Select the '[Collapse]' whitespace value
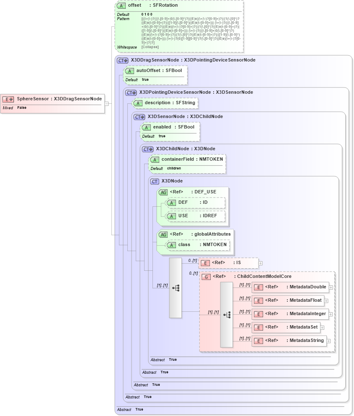 coord(150,47)
